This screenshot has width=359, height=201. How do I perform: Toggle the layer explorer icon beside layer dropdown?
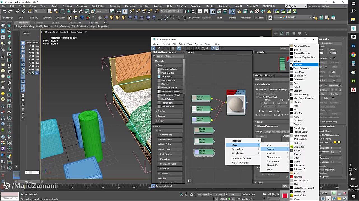click(270, 18)
